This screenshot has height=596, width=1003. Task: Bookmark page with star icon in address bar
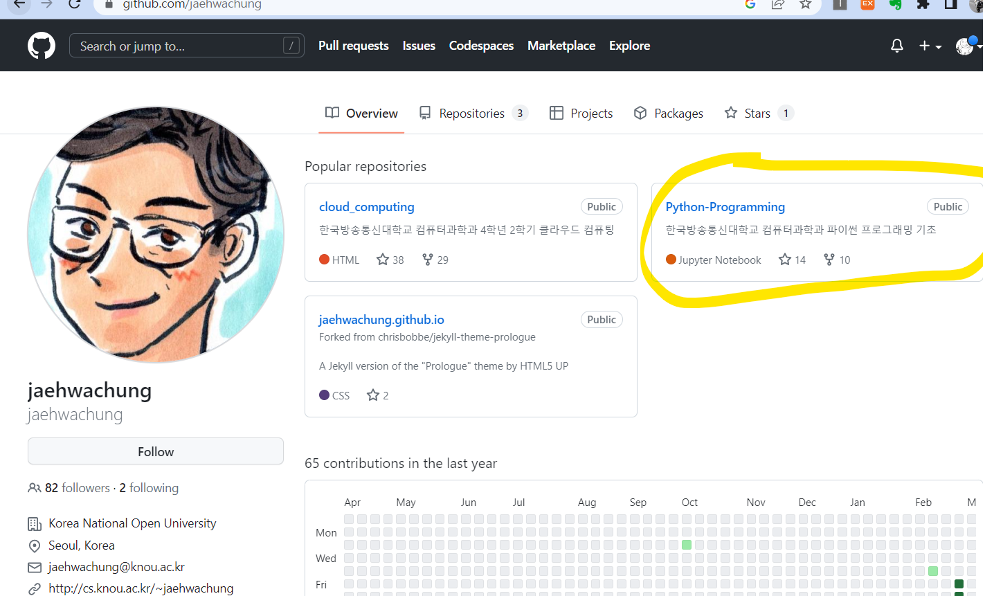click(806, 5)
